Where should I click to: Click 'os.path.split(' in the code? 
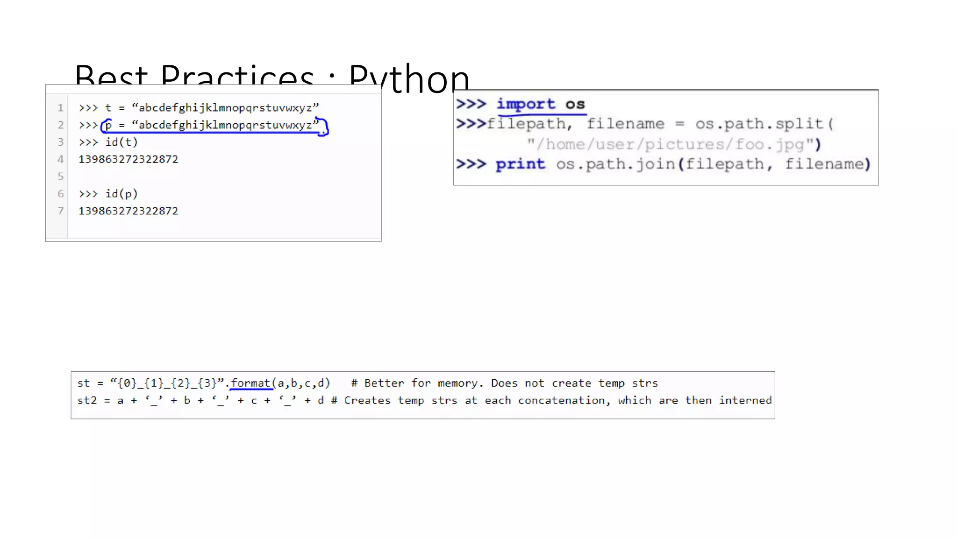click(764, 124)
